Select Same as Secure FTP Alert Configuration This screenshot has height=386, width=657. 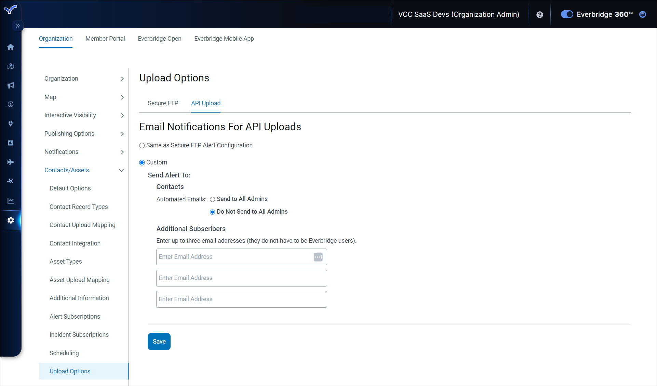[142, 146]
